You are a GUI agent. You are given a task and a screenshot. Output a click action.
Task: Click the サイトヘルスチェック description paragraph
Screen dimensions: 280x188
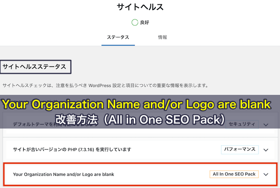[105, 85]
